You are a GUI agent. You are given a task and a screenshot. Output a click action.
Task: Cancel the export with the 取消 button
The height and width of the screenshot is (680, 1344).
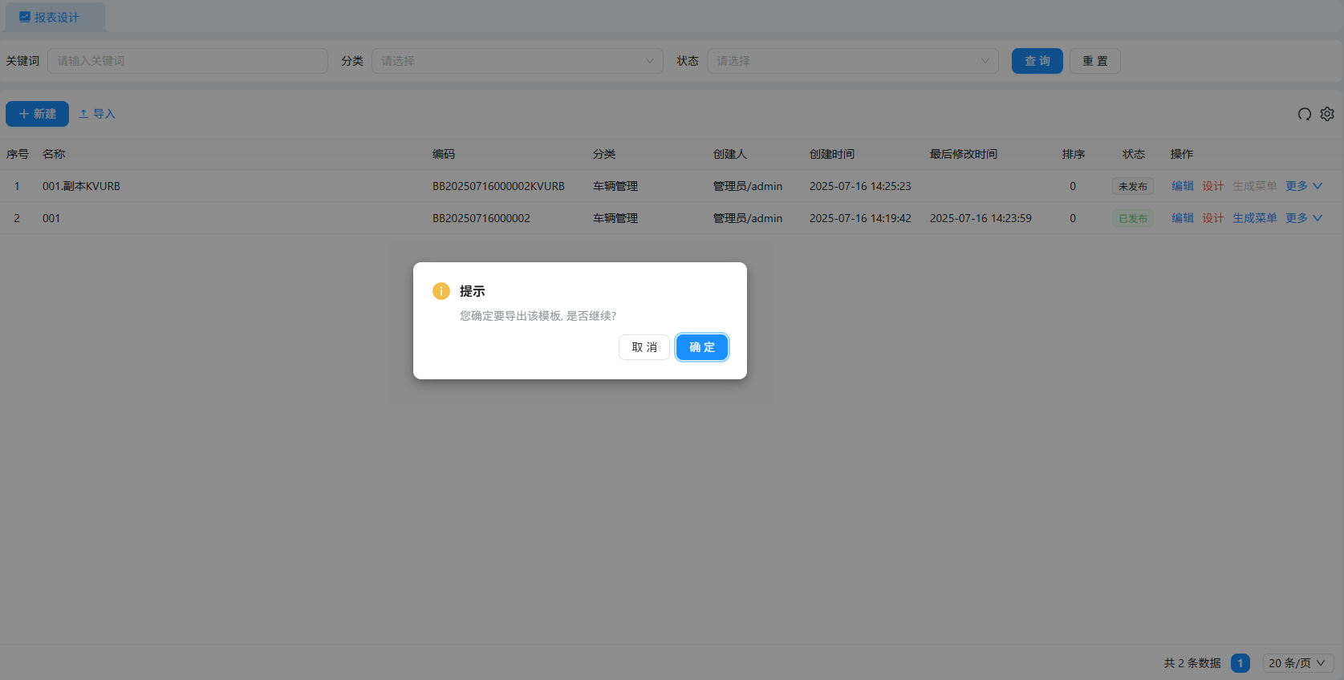tap(644, 347)
